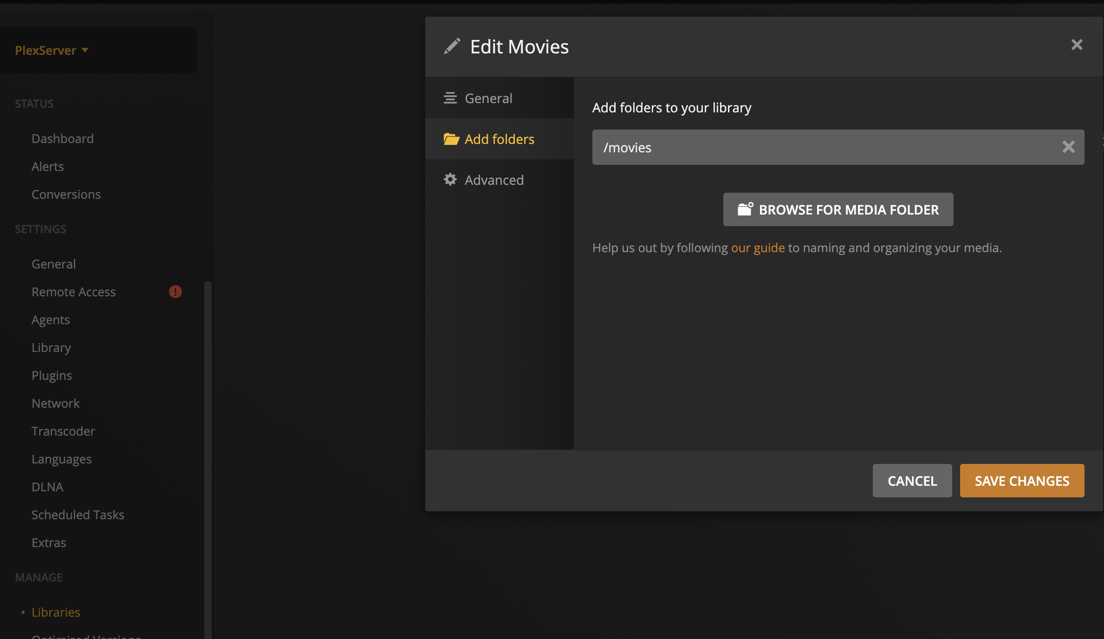1104x639 pixels.
Task: Remove the /movies folder entry
Action: tap(1068, 147)
